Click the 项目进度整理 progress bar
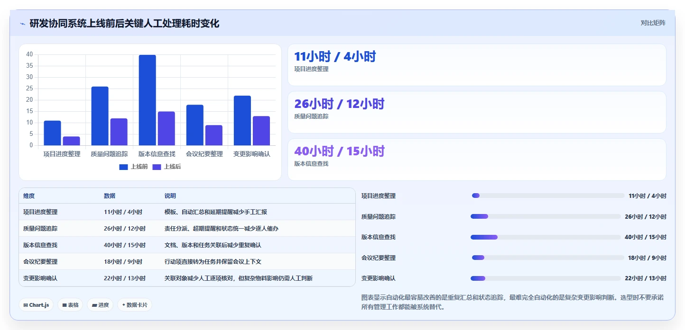The height and width of the screenshot is (330, 685). pos(548,196)
